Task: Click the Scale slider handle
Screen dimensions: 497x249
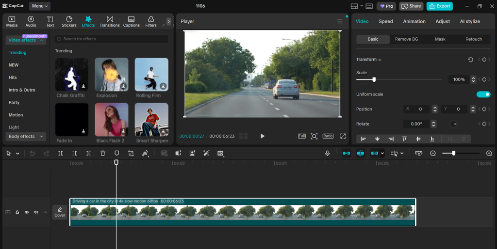Action: [374, 79]
